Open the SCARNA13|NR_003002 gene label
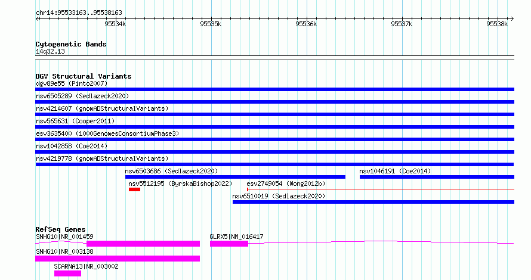Viewport: 531px width, 280px height. pyautogui.click(x=86, y=266)
